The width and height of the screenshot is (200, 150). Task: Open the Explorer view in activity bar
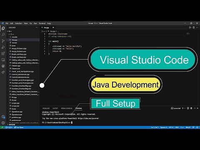pyautogui.click(x=3, y=28)
